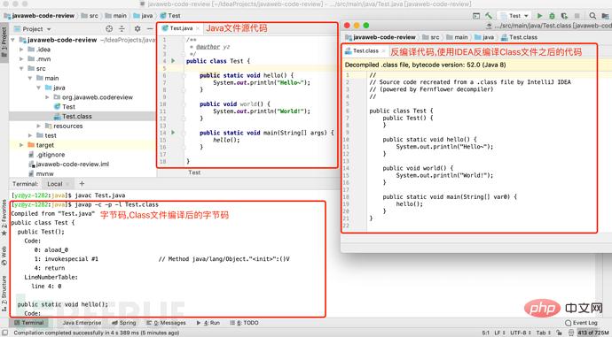Image resolution: width=612 pixels, height=337 pixels.
Task: Expand the test folder
Action: tap(30, 135)
